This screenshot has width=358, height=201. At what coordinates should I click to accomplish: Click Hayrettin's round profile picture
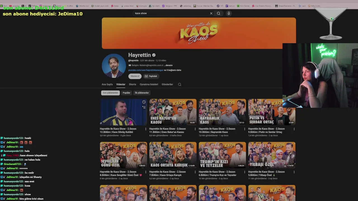pyautogui.click(x=114, y=66)
